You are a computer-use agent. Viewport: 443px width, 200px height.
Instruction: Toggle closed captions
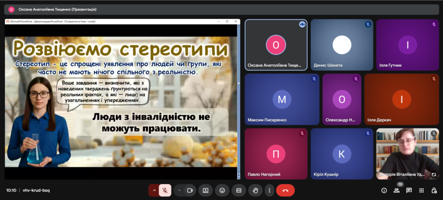coord(238,190)
